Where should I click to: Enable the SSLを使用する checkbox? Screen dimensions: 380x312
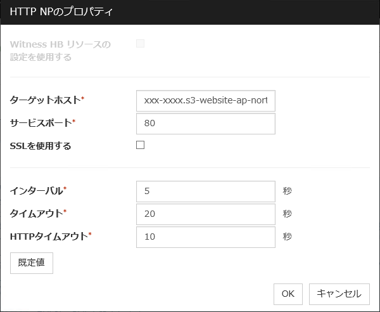141,145
